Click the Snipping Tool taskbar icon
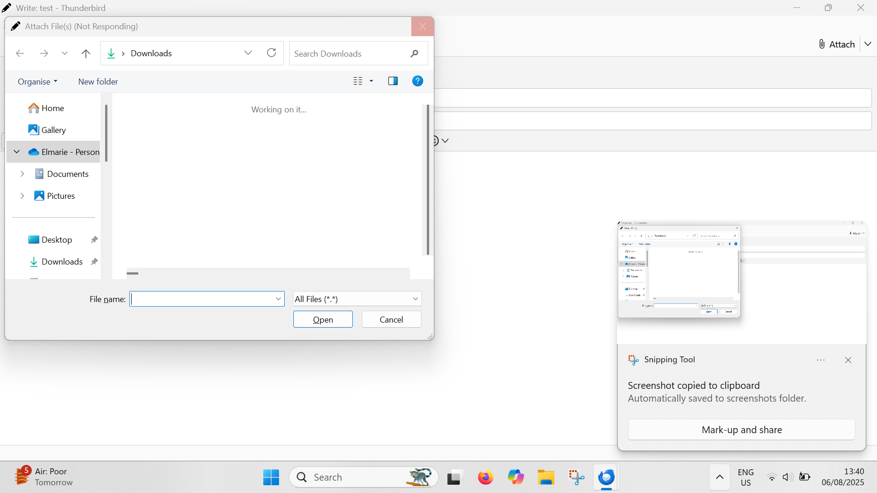 (x=576, y=477)
